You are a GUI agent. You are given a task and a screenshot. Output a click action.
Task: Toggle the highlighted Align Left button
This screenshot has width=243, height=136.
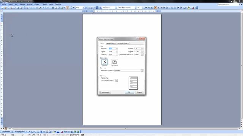click(155, 8)
